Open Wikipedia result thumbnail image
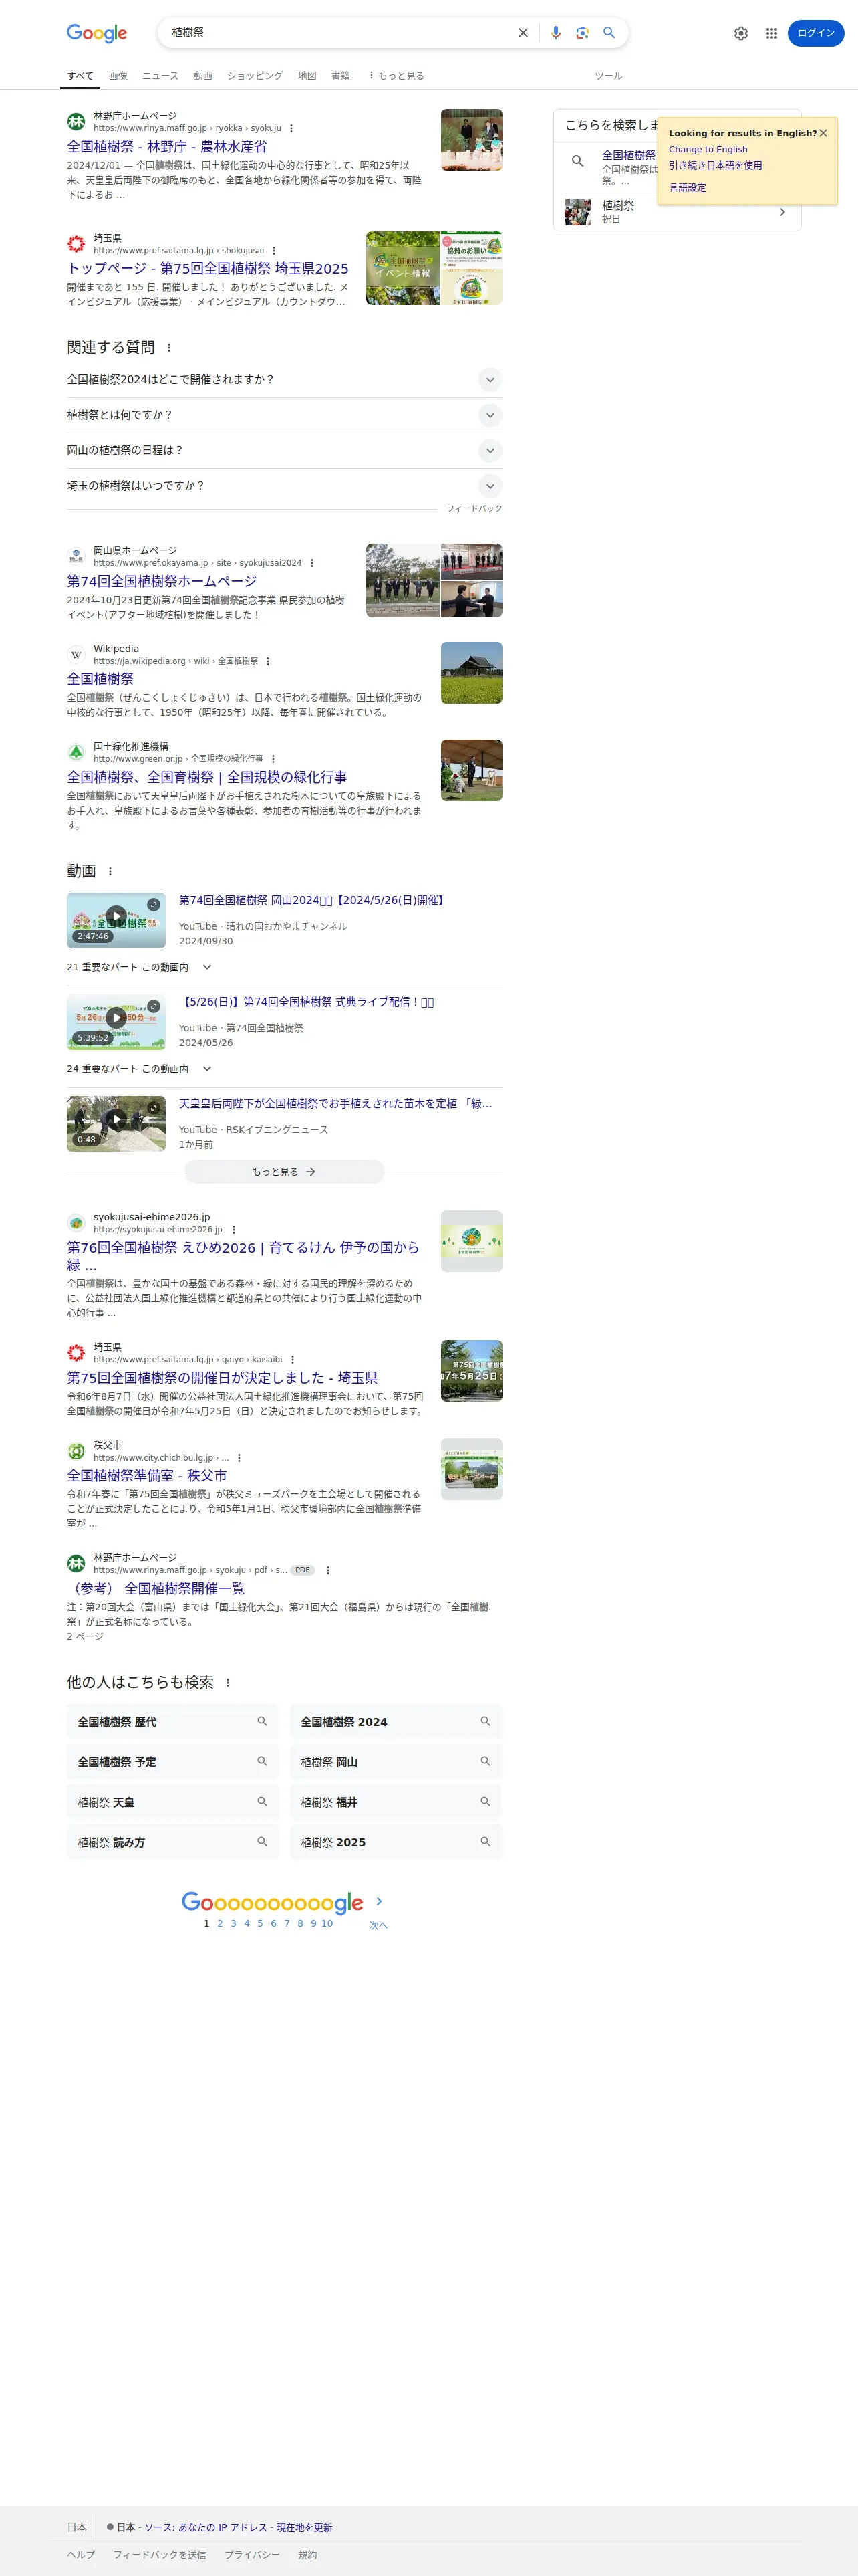 click(472, 673)
